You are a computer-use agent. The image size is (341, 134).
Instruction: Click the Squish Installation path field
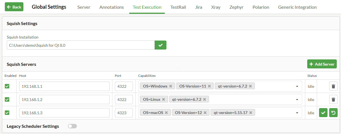point(81,45)
